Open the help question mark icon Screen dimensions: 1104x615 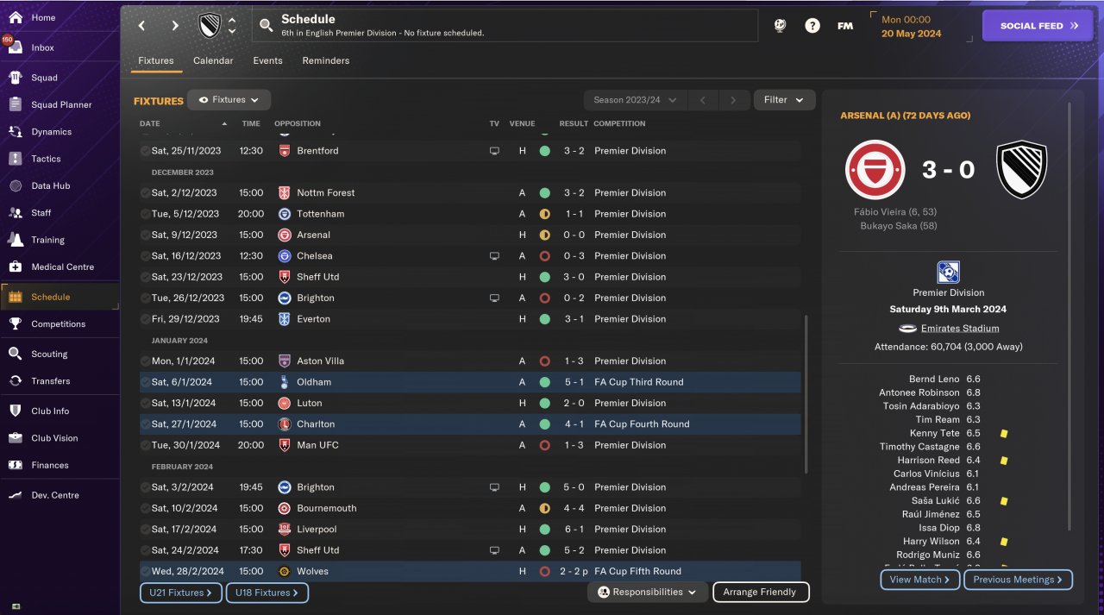(x=812, y=26)
